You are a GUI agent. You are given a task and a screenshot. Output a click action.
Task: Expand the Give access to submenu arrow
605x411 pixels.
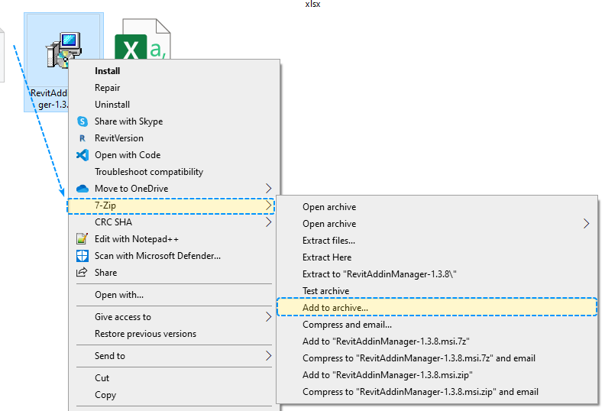[x=269, y=317]
